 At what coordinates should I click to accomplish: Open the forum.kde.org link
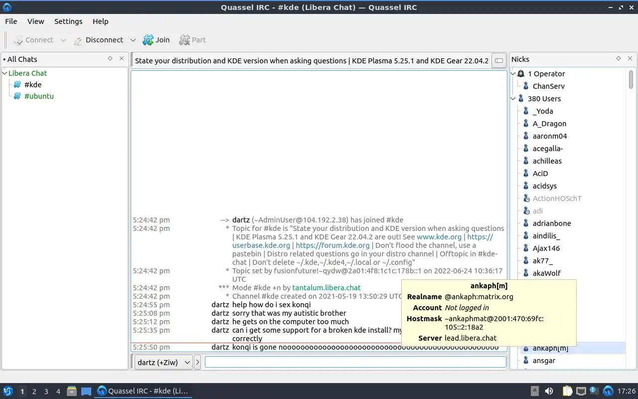tap(333, 245)
